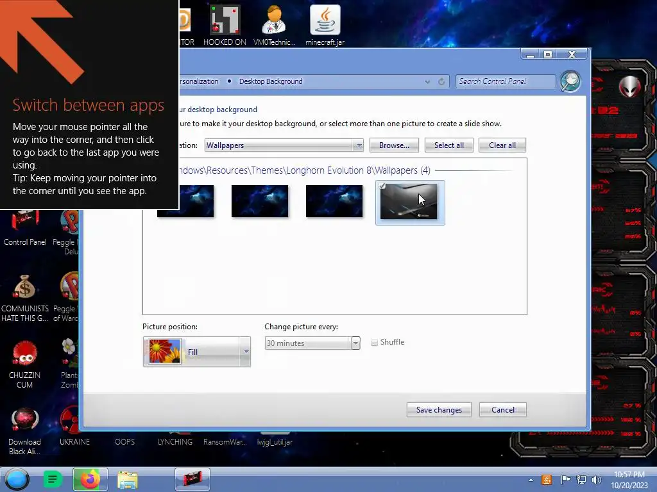Click the Clear all button
The height and width of the screenshot is (492, 657).
point(502,145)
